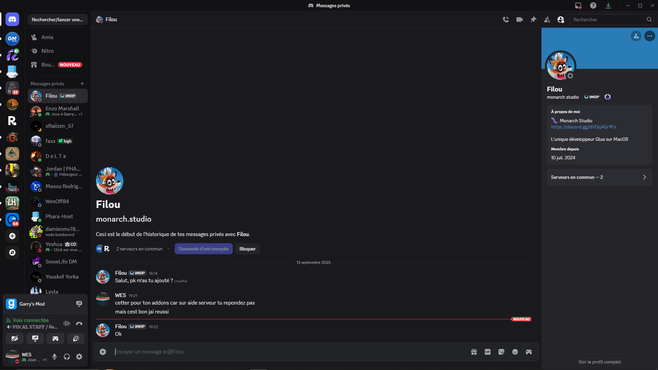Expand Serveurs en commun section
The image size is (658, 370).
(599, 177)
